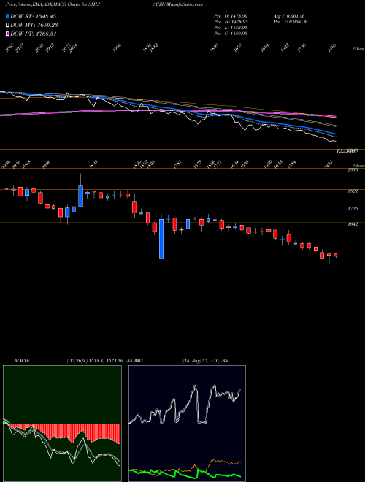Click the 1642 price level label on right axis

click(x=353, y=224)
